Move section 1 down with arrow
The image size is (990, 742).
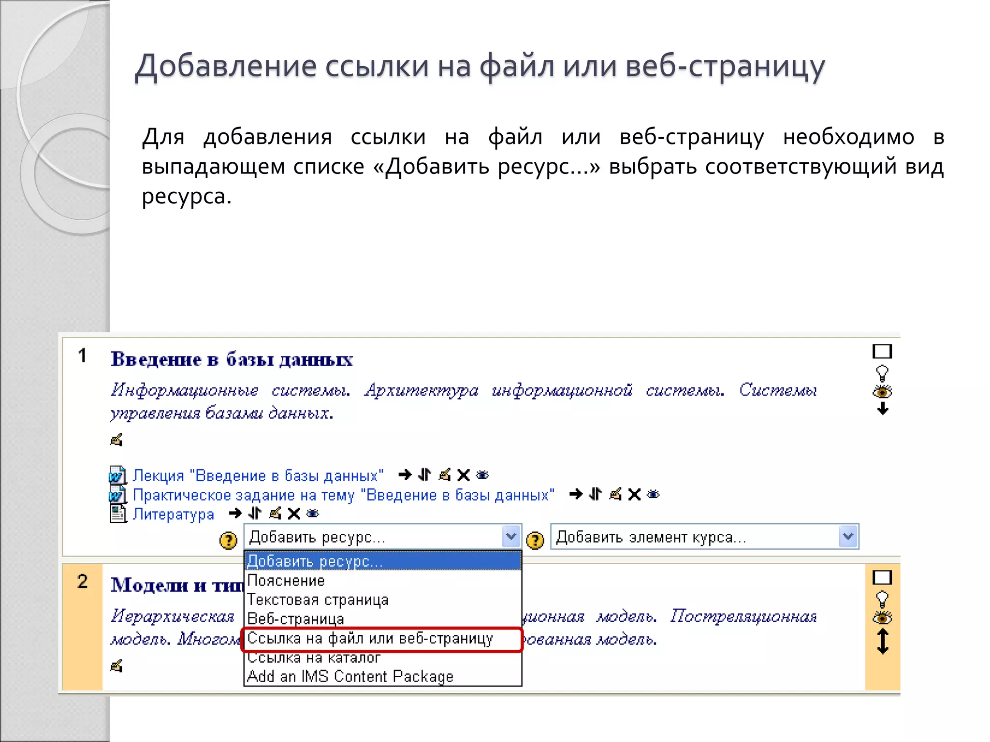[883, 409]
